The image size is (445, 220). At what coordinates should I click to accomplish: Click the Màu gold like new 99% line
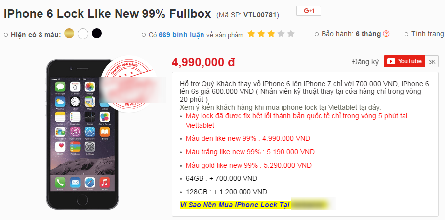pos(248,165)
